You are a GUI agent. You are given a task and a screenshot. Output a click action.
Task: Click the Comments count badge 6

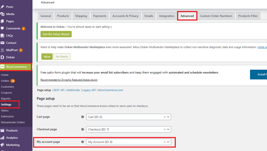[23, 29]
